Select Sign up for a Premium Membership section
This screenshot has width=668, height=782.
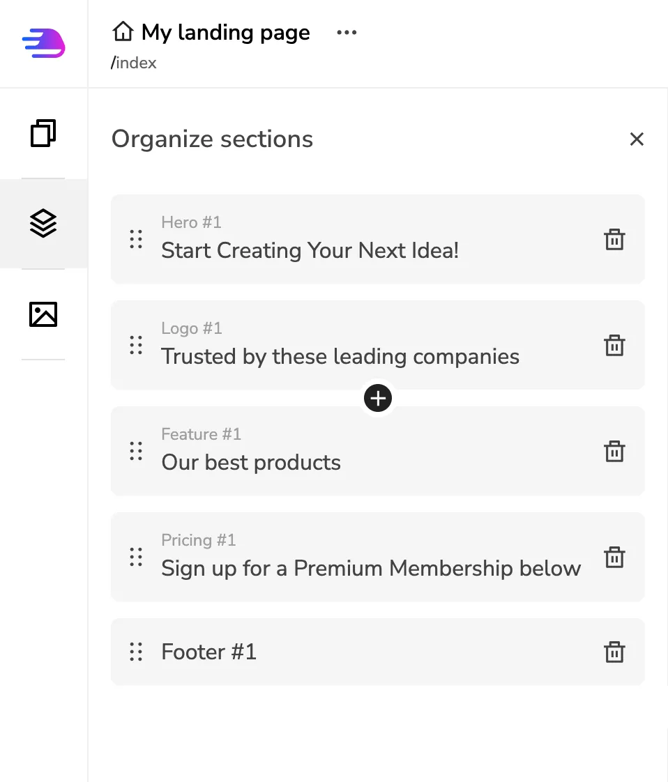378,557
